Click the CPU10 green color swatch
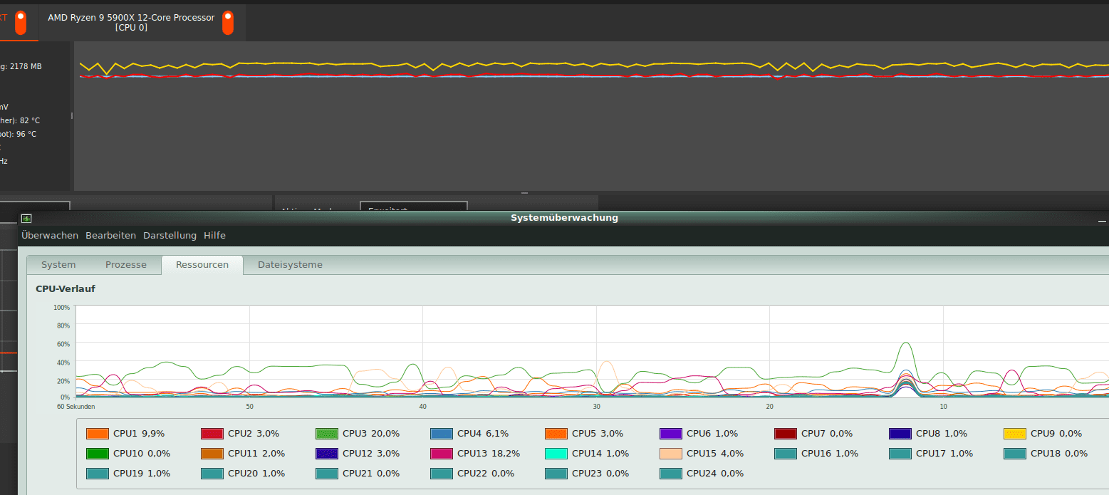The image size is (1109, 495). [x=98, y=453]
